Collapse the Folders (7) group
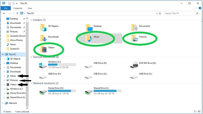 31,20
